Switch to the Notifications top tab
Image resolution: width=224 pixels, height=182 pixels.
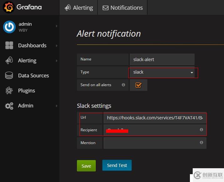pos(122,8)
